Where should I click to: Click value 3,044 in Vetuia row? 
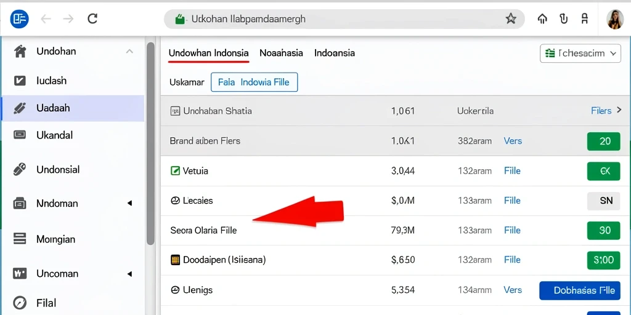(x=403, y=171)
